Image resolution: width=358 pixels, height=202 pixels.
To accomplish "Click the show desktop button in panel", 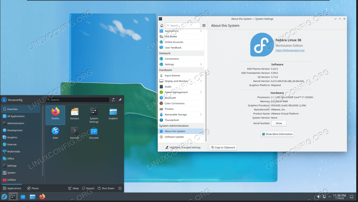I will coord(352,197).
